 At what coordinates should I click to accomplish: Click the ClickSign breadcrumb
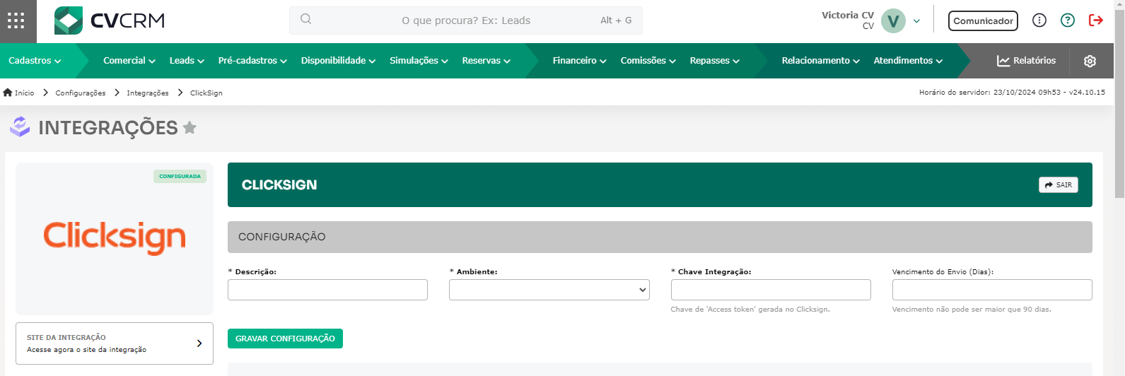[206, 93]
